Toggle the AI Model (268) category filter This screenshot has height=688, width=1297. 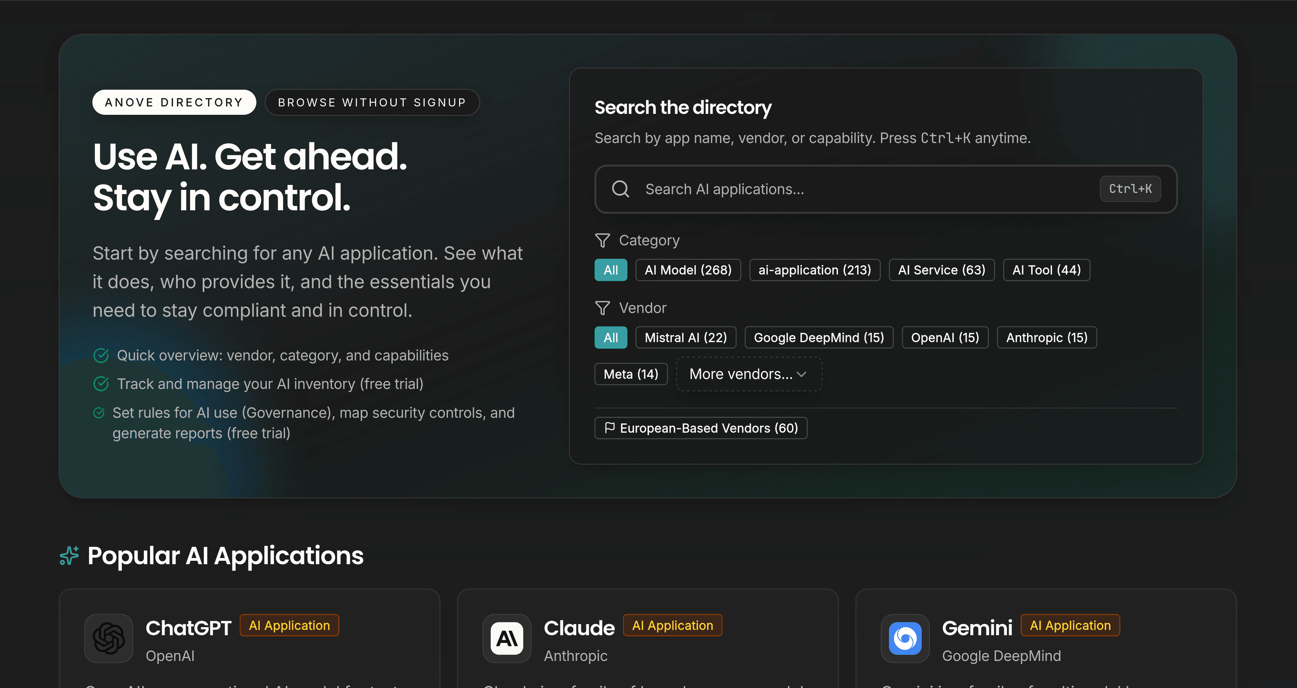(688, 270)
